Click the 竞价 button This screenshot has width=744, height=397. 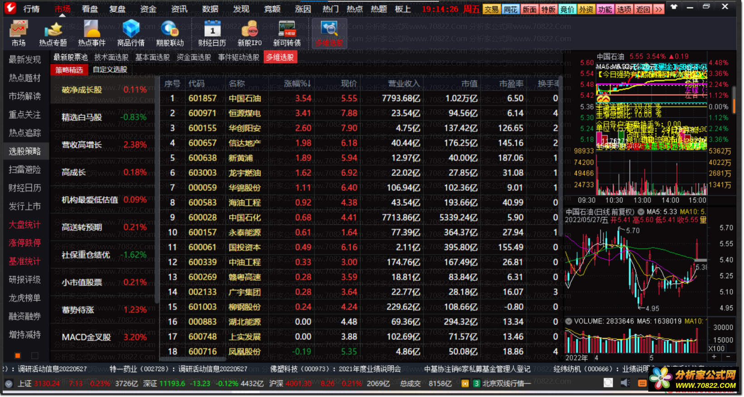(567, 9)
